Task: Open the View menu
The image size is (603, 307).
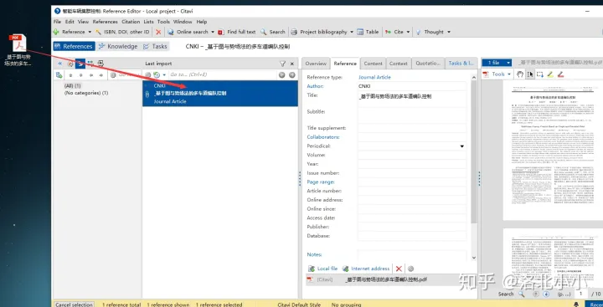Action: [84, 22]
